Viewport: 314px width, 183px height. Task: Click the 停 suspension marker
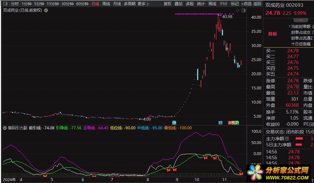174,123
